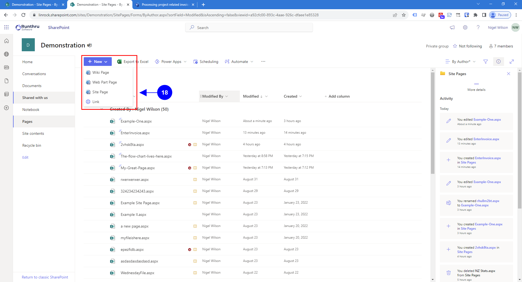Open the My sites globe icon
The width and height of the screenshot is (522, 282).
click(7, 54)
